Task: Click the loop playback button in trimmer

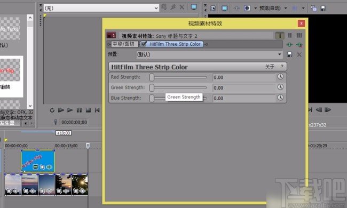Action: 52,110
